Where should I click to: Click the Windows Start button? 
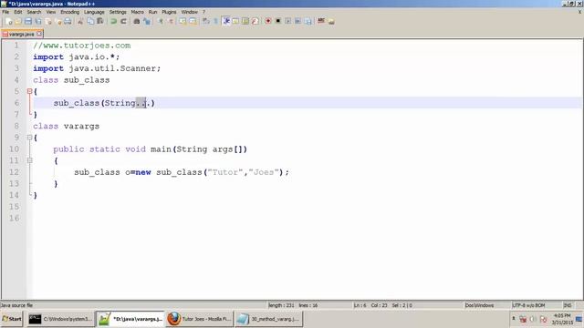12,319
